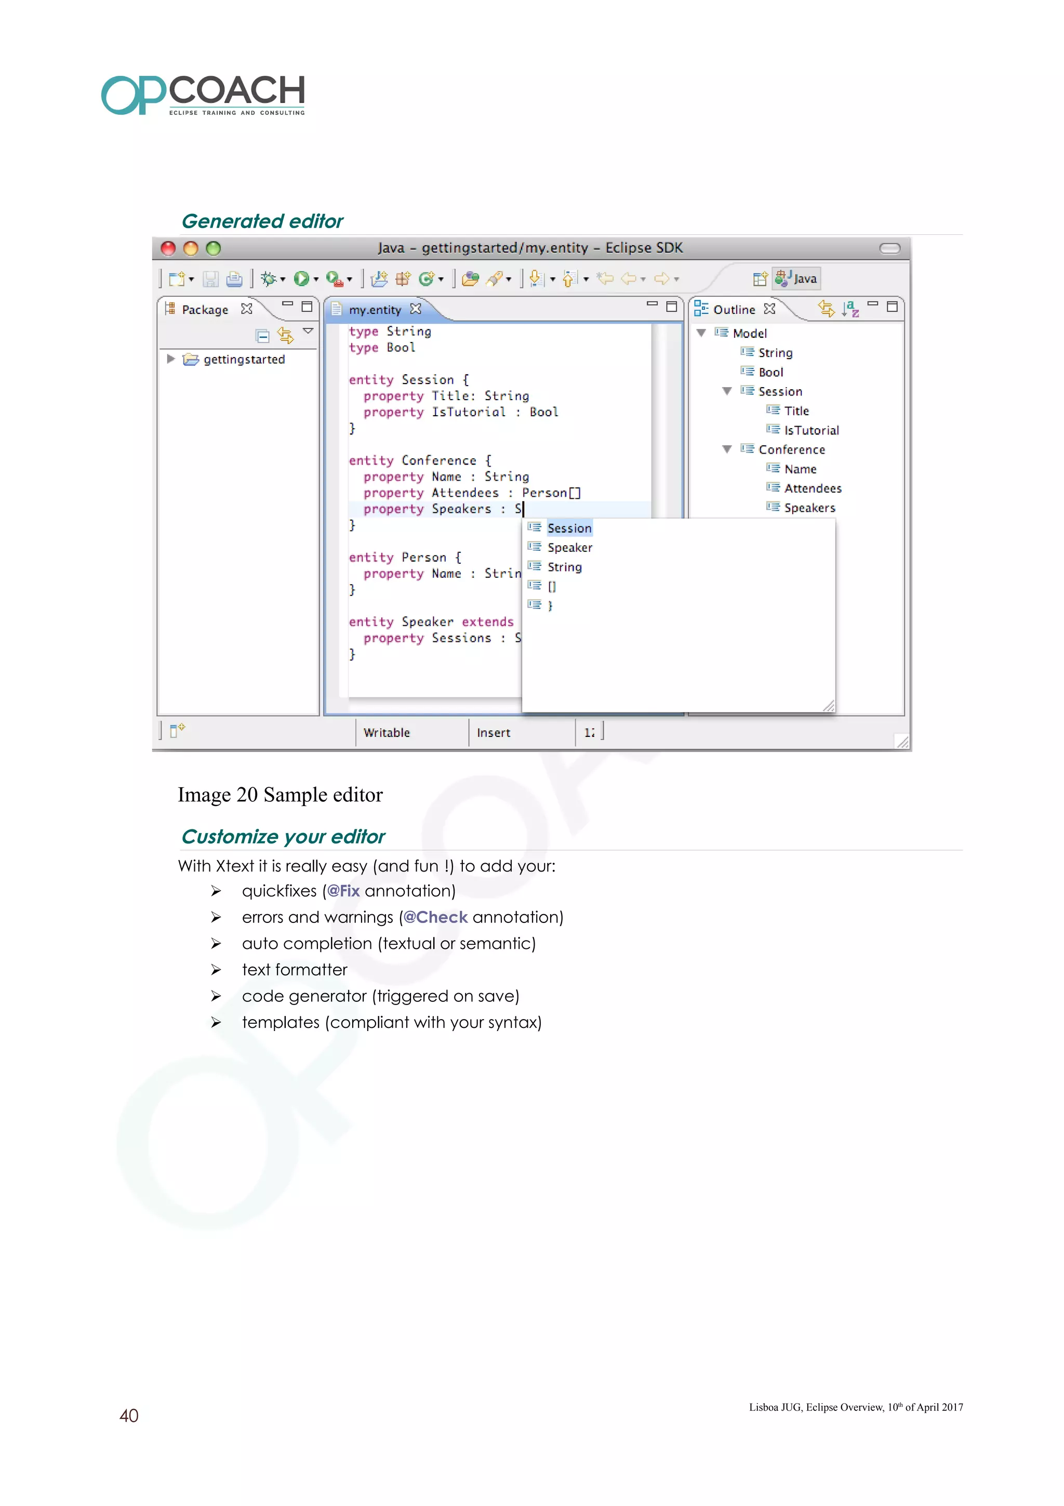Close the Outline view tab

point(769,308)
